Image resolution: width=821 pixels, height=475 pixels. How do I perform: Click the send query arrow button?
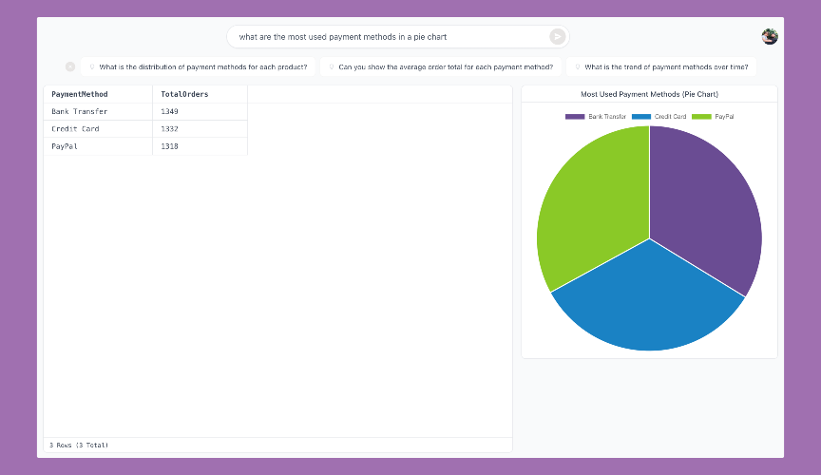tap(557, 37)
